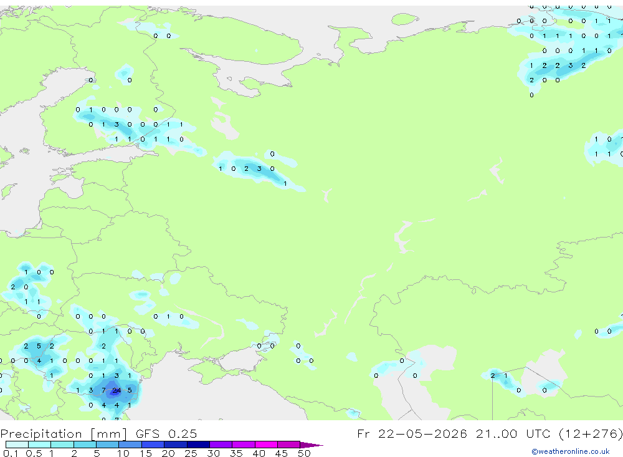Click the '(12+276)' forecast offset text
The height and width of the screenshot is (457, 623).
[590, 433]
